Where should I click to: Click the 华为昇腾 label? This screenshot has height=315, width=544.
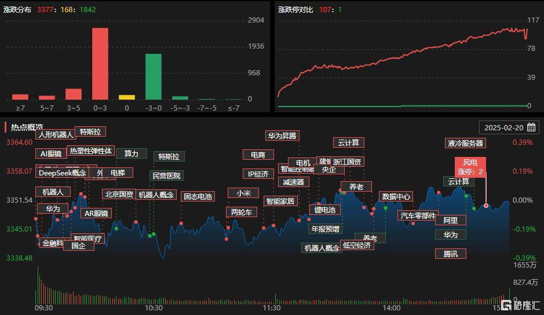tap(282, 135)
